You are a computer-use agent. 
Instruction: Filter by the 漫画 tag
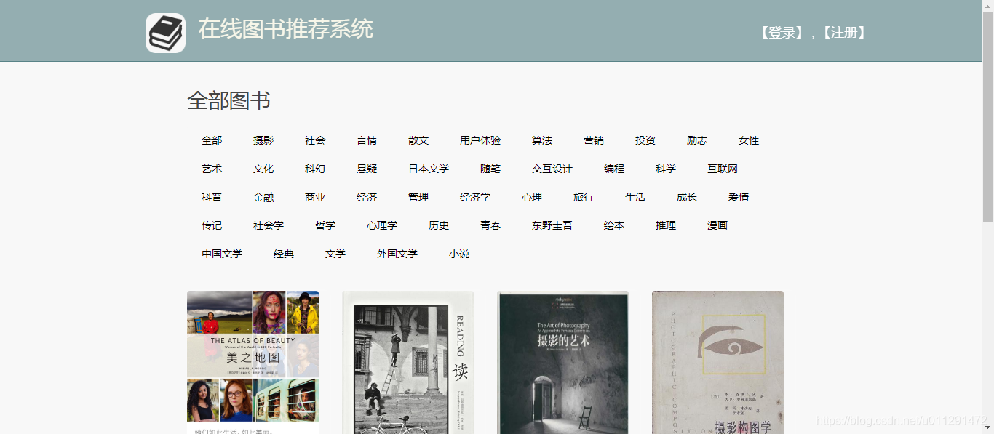pyautogui.click(x=717, y=225)
